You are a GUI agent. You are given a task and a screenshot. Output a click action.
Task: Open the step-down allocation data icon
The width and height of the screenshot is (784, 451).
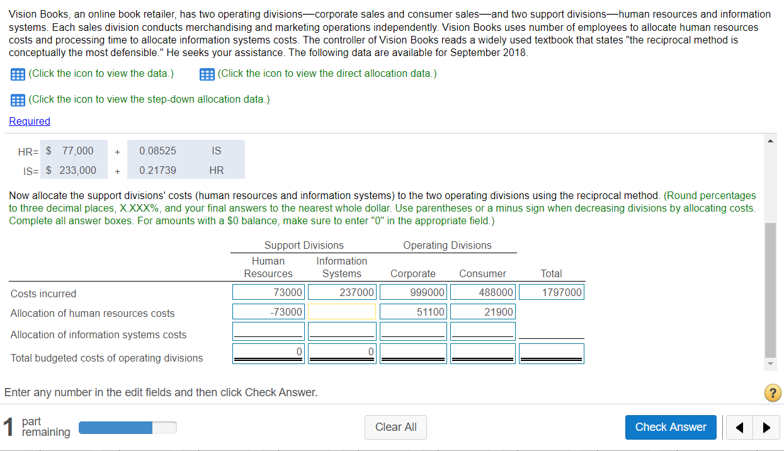[18, 100]
